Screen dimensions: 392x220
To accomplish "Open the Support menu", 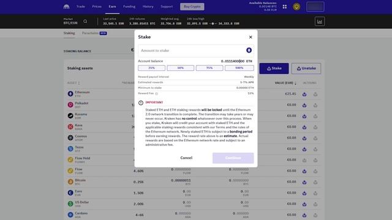I will 167,7.
